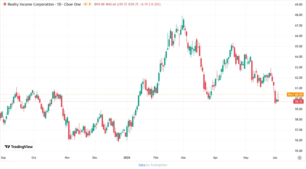The image size is (306, 169).
Task: Click the Jun label on time axis
Action: coord(275,158)
